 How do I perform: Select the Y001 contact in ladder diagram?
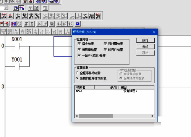click(17, 67)
